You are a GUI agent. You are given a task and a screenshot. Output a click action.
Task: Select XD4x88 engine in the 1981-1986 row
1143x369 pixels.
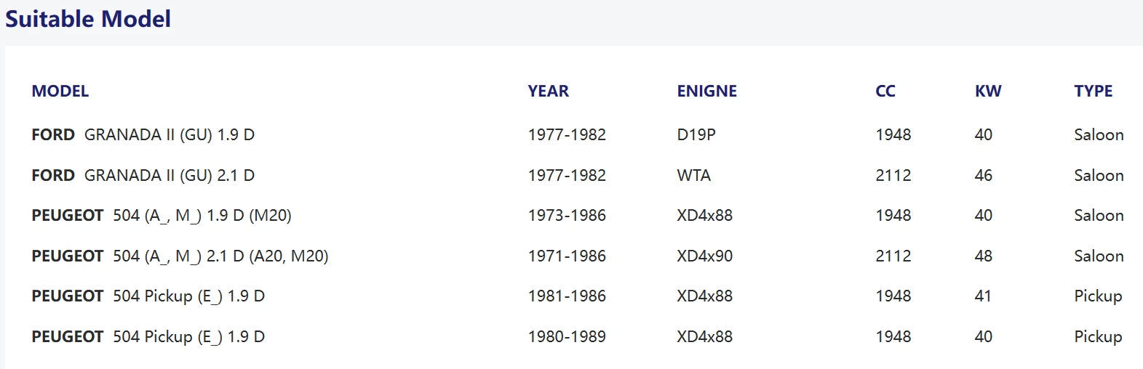click(x=705, y=296)
